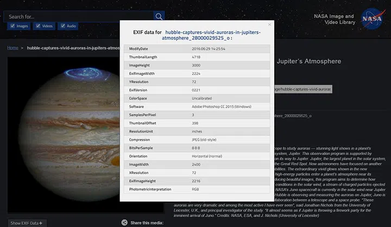391x227 pixels.
Task: Click the share icon beside Share this media
Action: (x=124, y=223)
